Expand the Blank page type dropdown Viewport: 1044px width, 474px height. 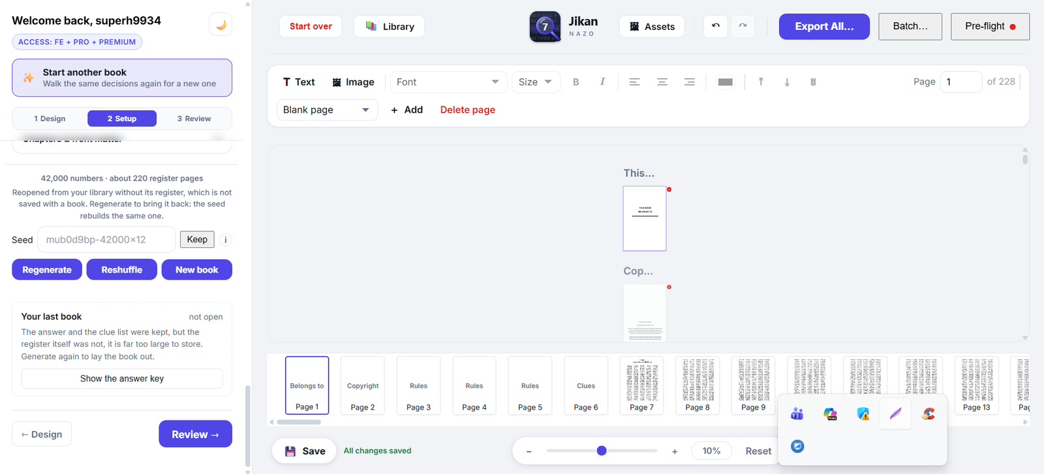(327, 110)
